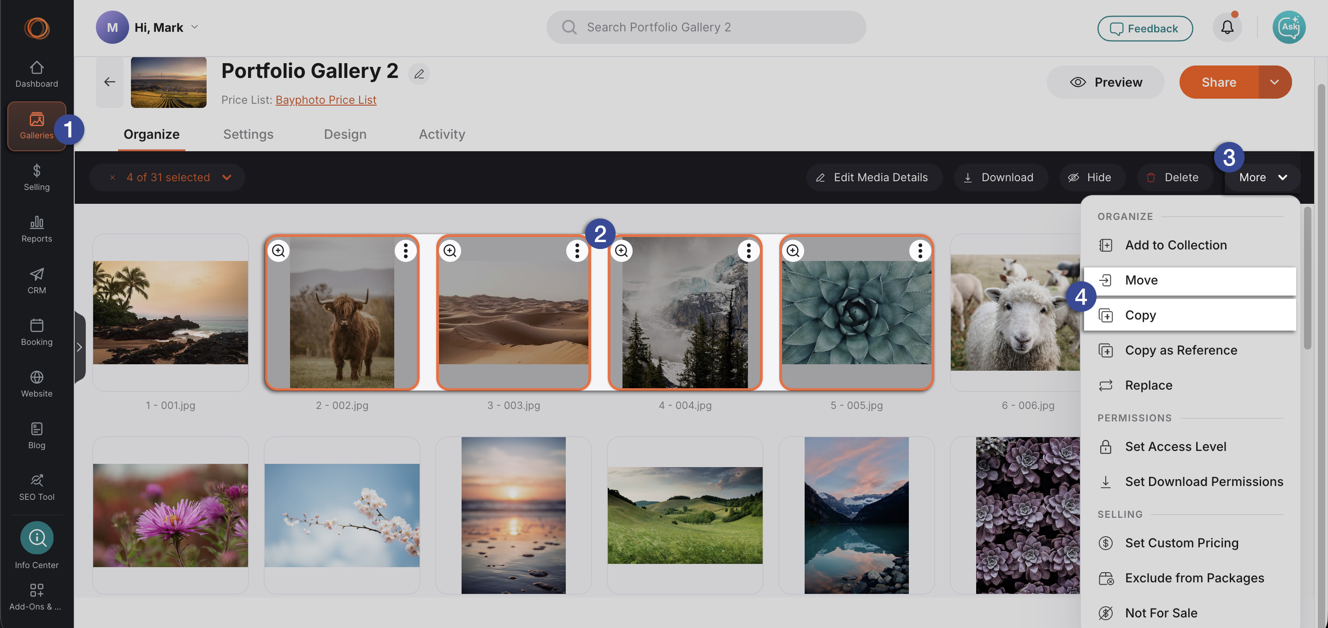Zoom into 003.jpg using magnifier icon

[450, 250]
